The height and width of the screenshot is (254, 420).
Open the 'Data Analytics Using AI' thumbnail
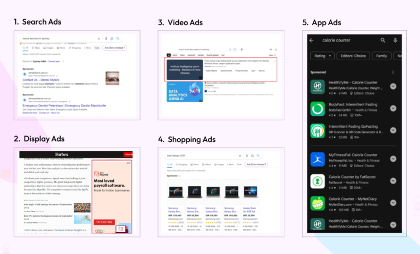[185, 92]
